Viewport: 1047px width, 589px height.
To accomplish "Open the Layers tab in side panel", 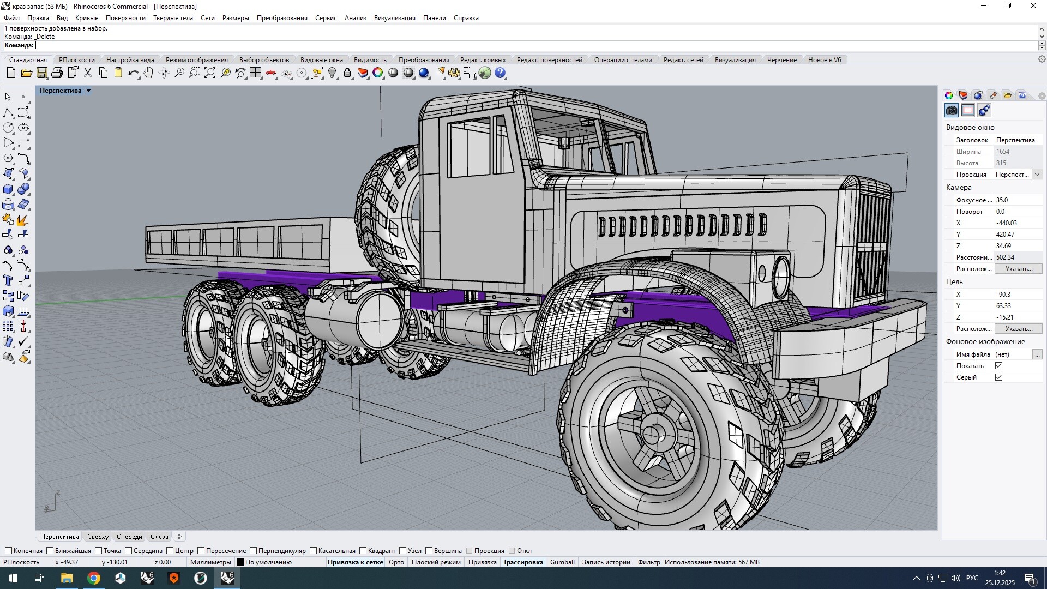I will click(x=963, y=95).
